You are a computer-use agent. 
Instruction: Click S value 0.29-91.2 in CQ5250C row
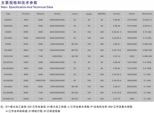click(147, 26)
